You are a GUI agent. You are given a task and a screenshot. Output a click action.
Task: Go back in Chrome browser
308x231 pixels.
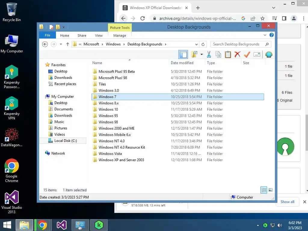pyautogui.click(x=123, y=18)
